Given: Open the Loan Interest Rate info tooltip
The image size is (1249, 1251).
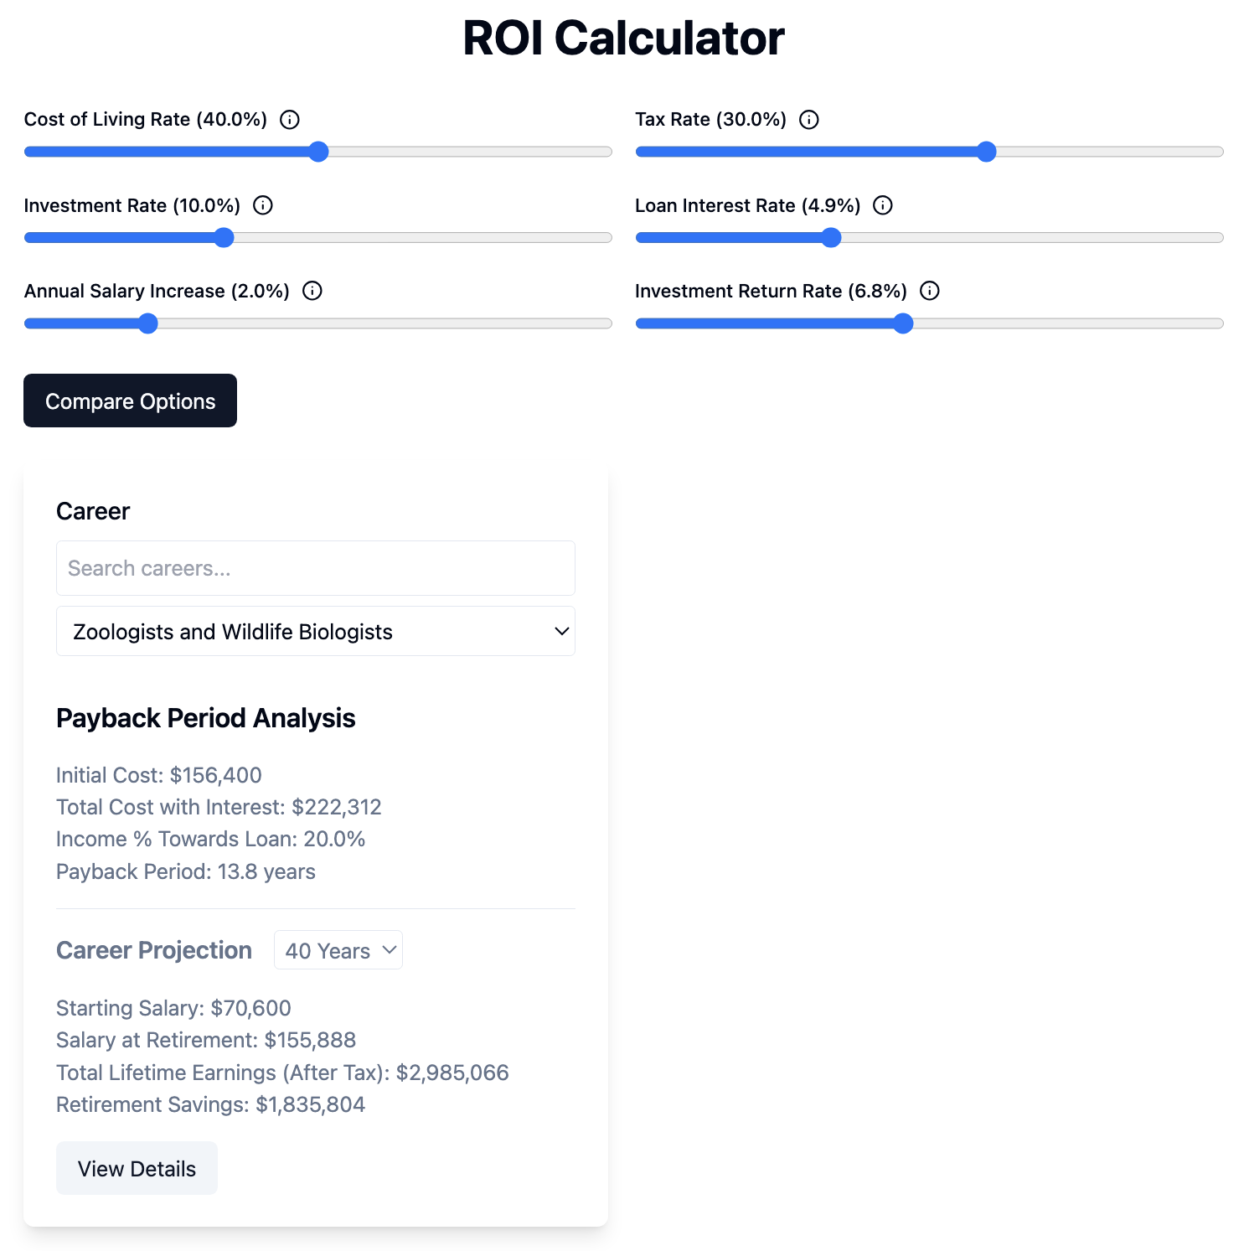Looking at the screenshot, I should pyautogui.click(x=883, y=205).
